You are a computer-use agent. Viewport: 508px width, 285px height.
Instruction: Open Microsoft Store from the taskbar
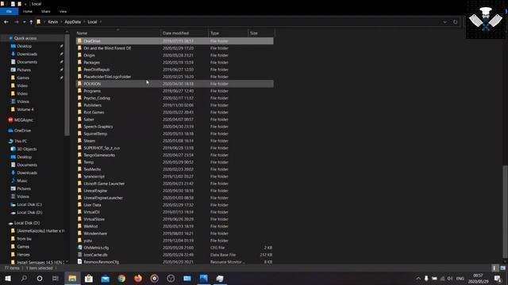[x=88, y=278]
